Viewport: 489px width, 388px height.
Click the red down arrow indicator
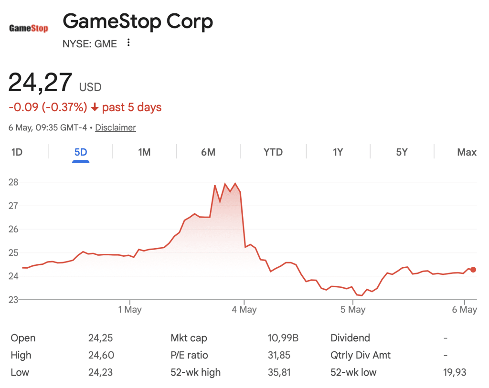click(95, 107)
